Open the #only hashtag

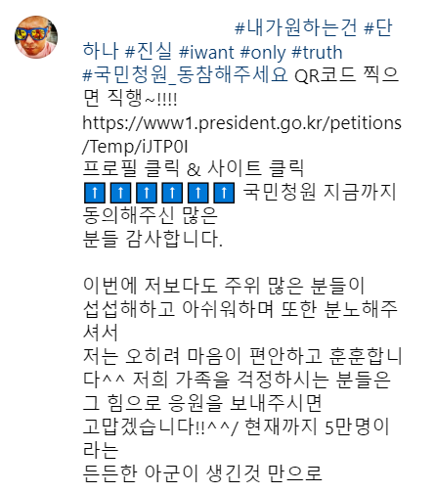click(x=263, y=52)
